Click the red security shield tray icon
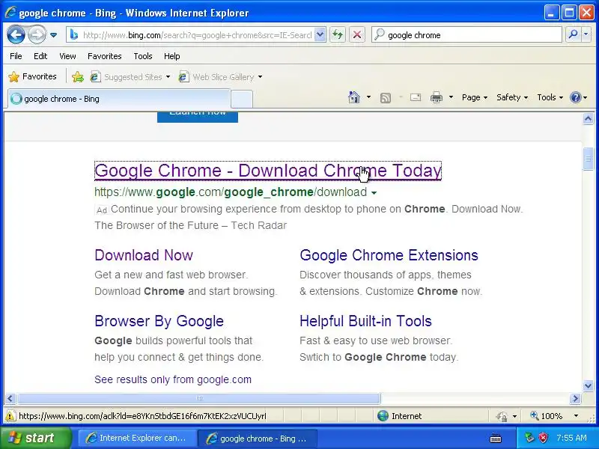Image resolution: width=599 pixels, height=449 pixels. (543, 438)
